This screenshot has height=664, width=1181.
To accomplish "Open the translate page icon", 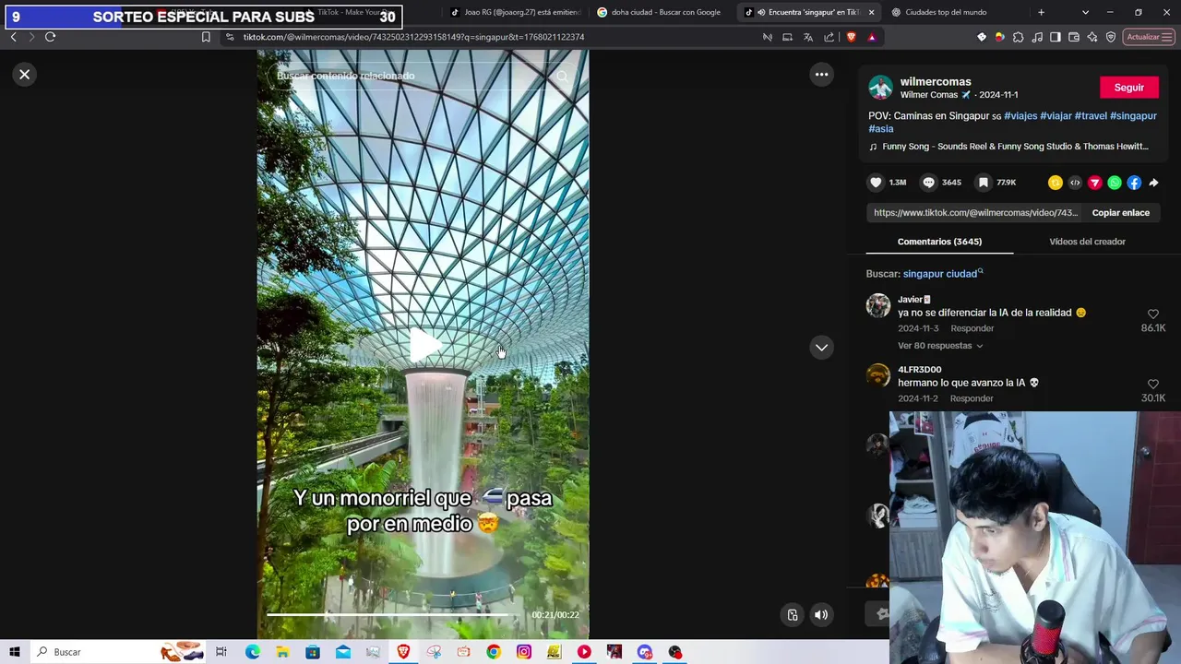I will click(x=808, y=37).
